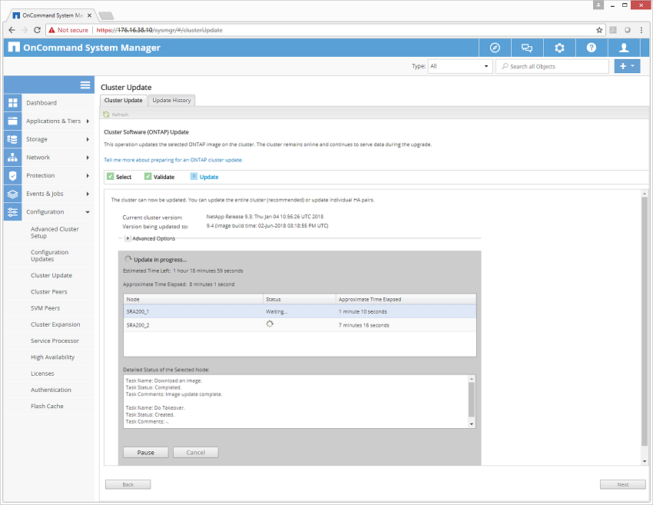Click the Events & Jobs layers icon
653x505 pixels.
[13, 194]
